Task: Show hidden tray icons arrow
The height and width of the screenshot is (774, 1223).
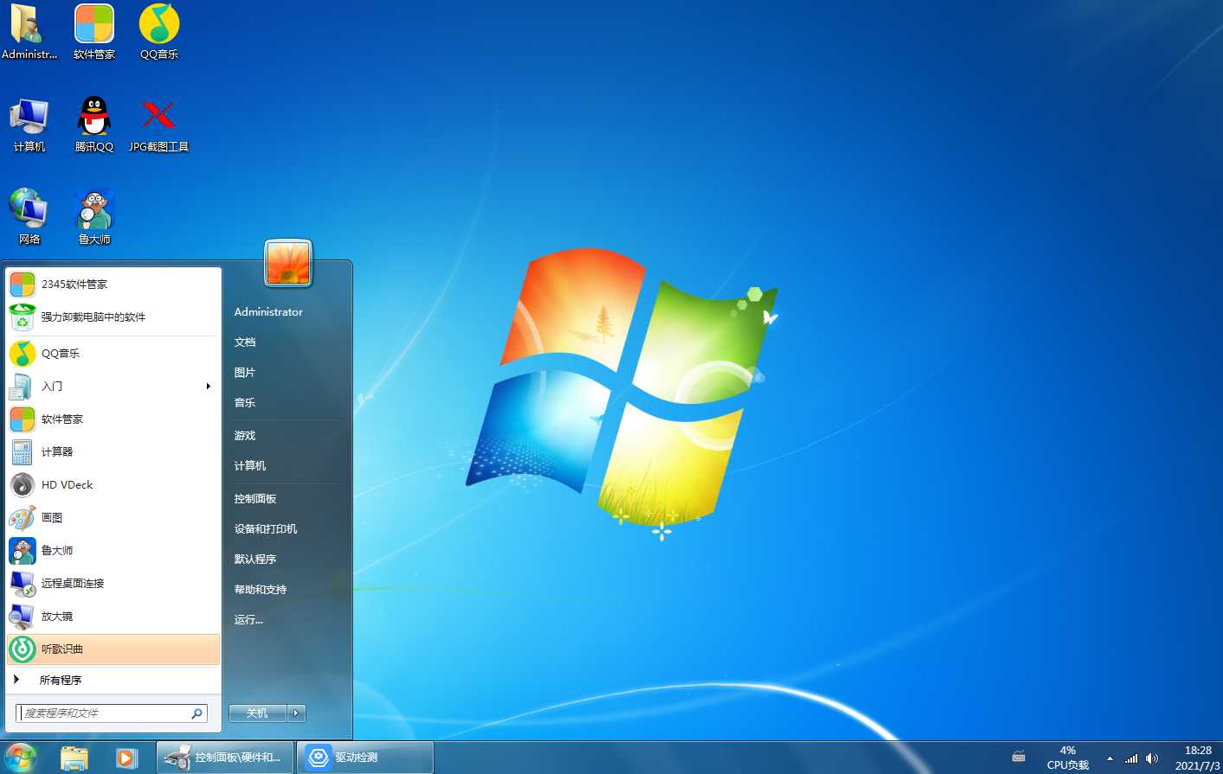Action: pyautogui.click(x=1110, y=758)
